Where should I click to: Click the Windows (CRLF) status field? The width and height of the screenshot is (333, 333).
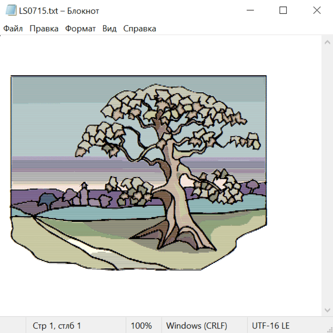(x=196, y=326)
